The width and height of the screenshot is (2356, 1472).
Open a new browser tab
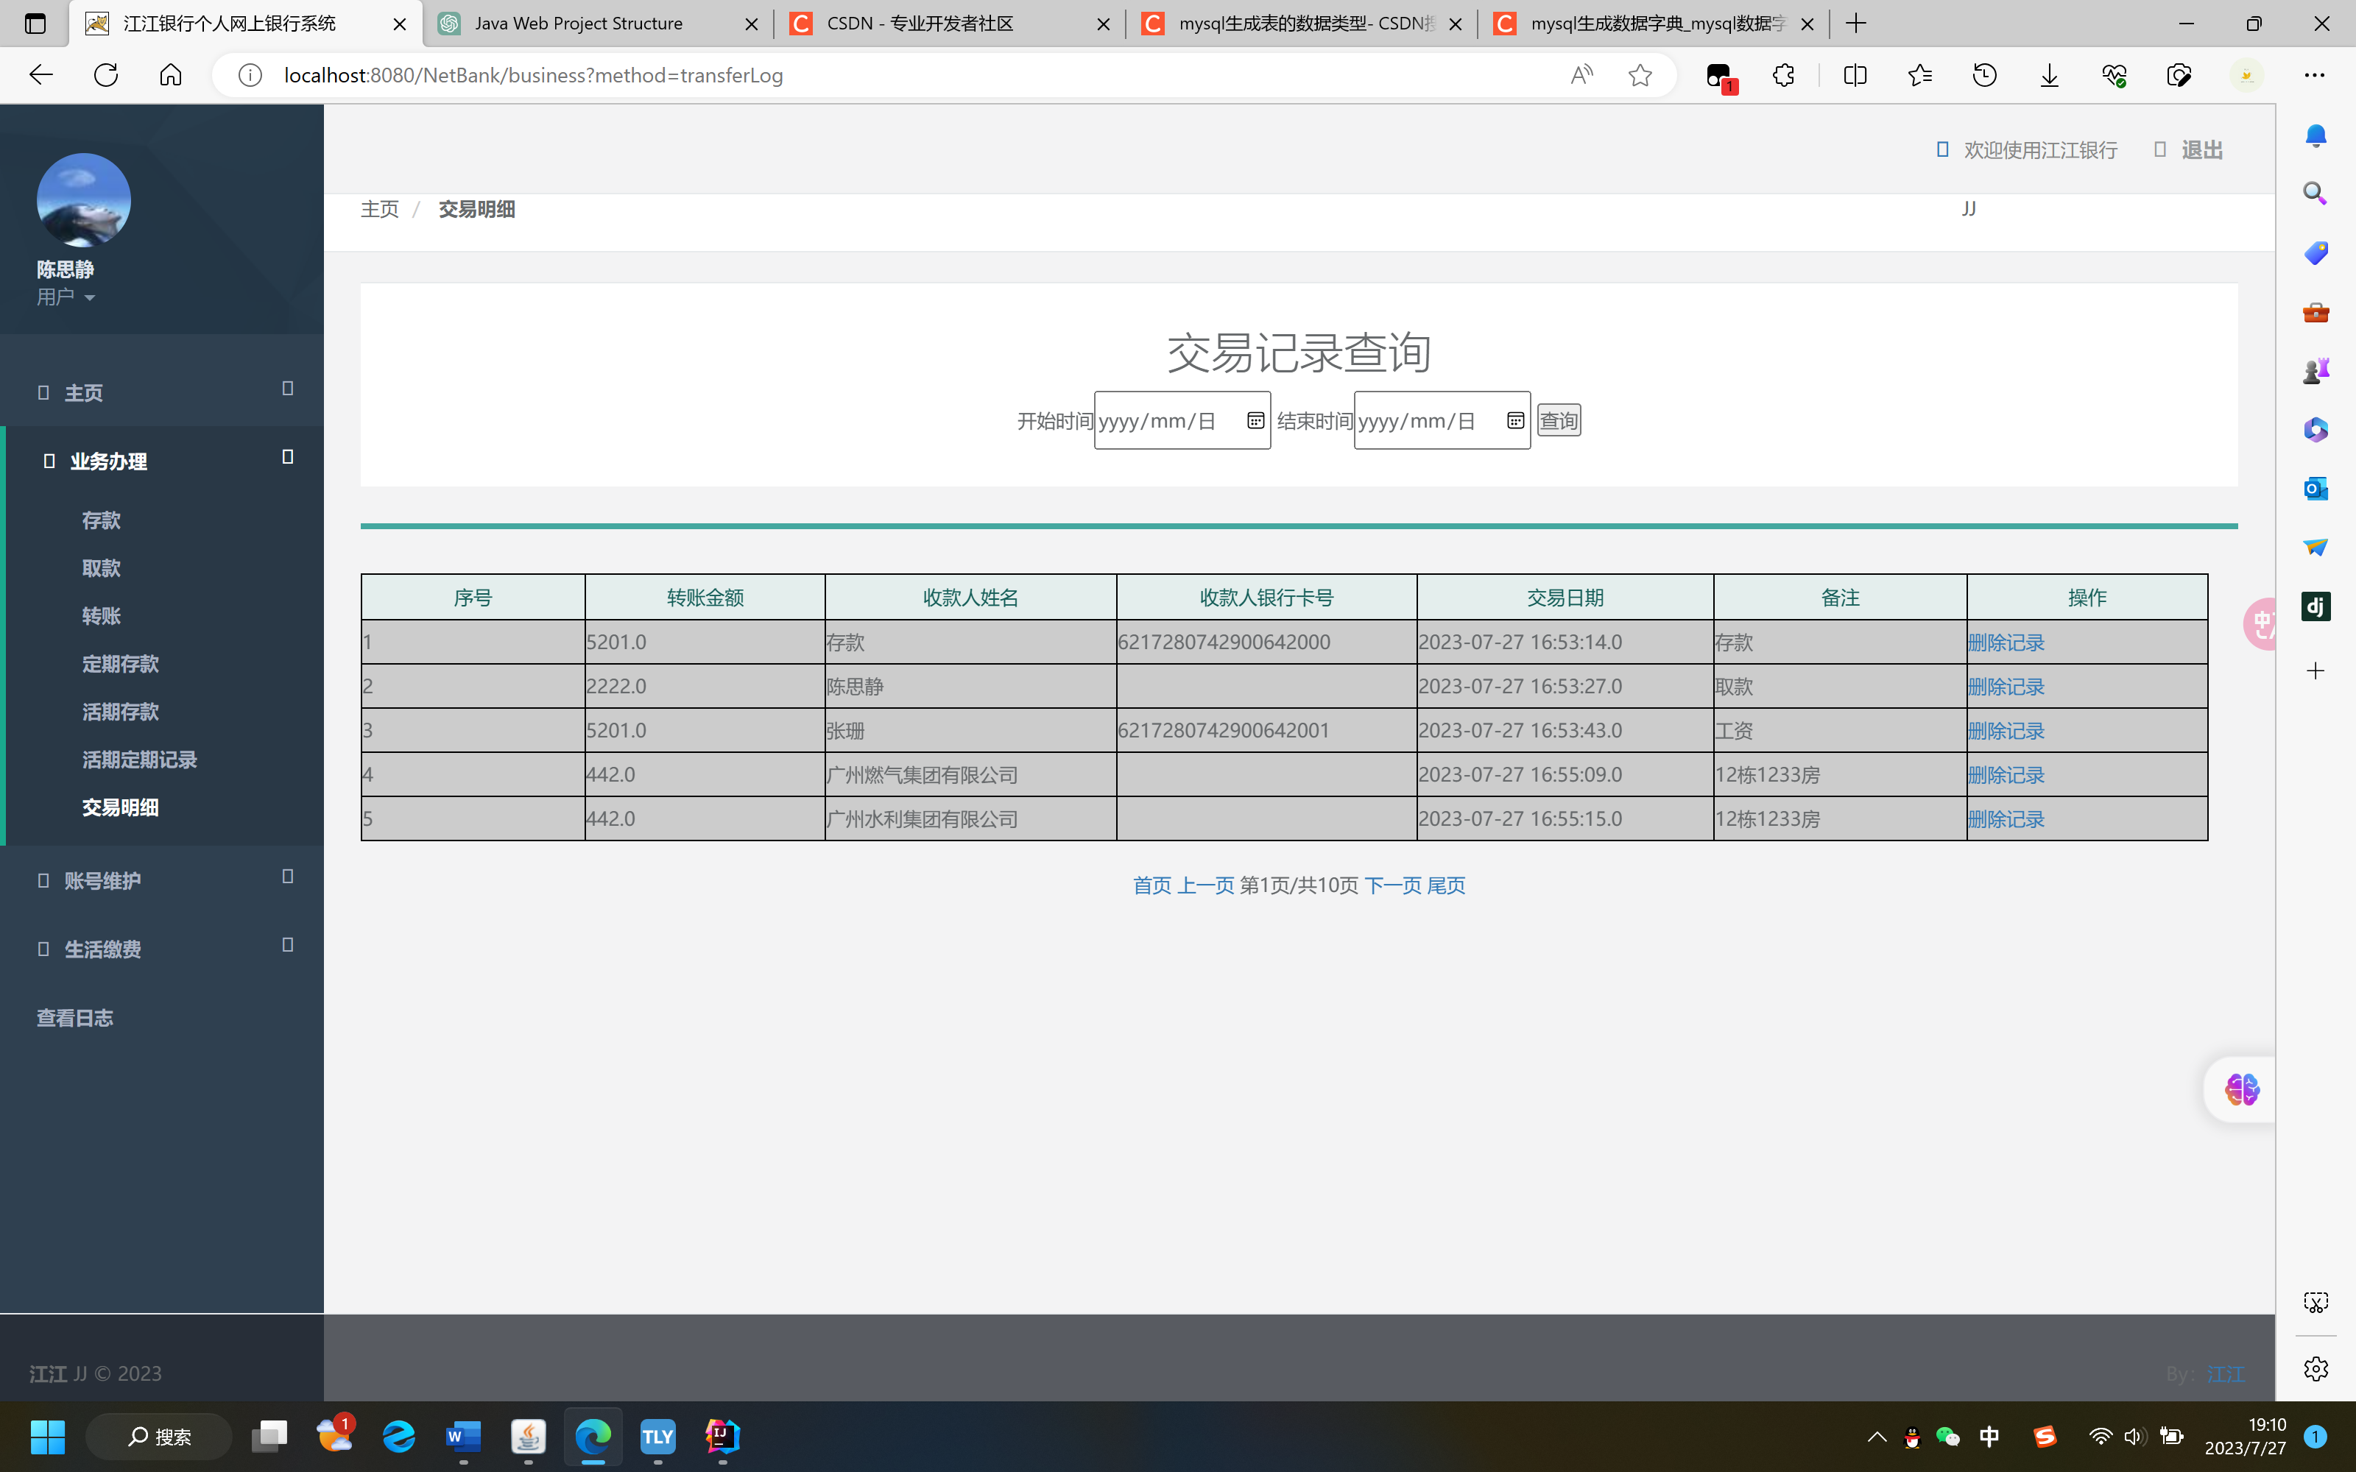(x=1855, y=24)
